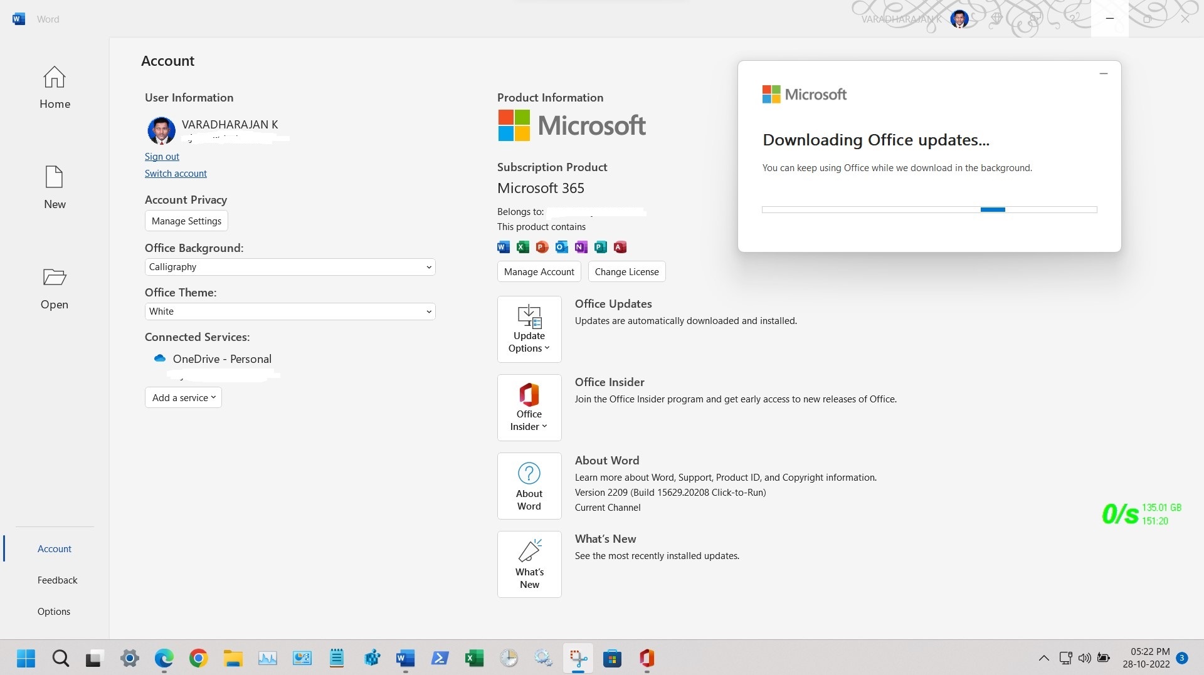Click the Word app icon in product list
This screenshot has width=1204, height=675.
504,247
